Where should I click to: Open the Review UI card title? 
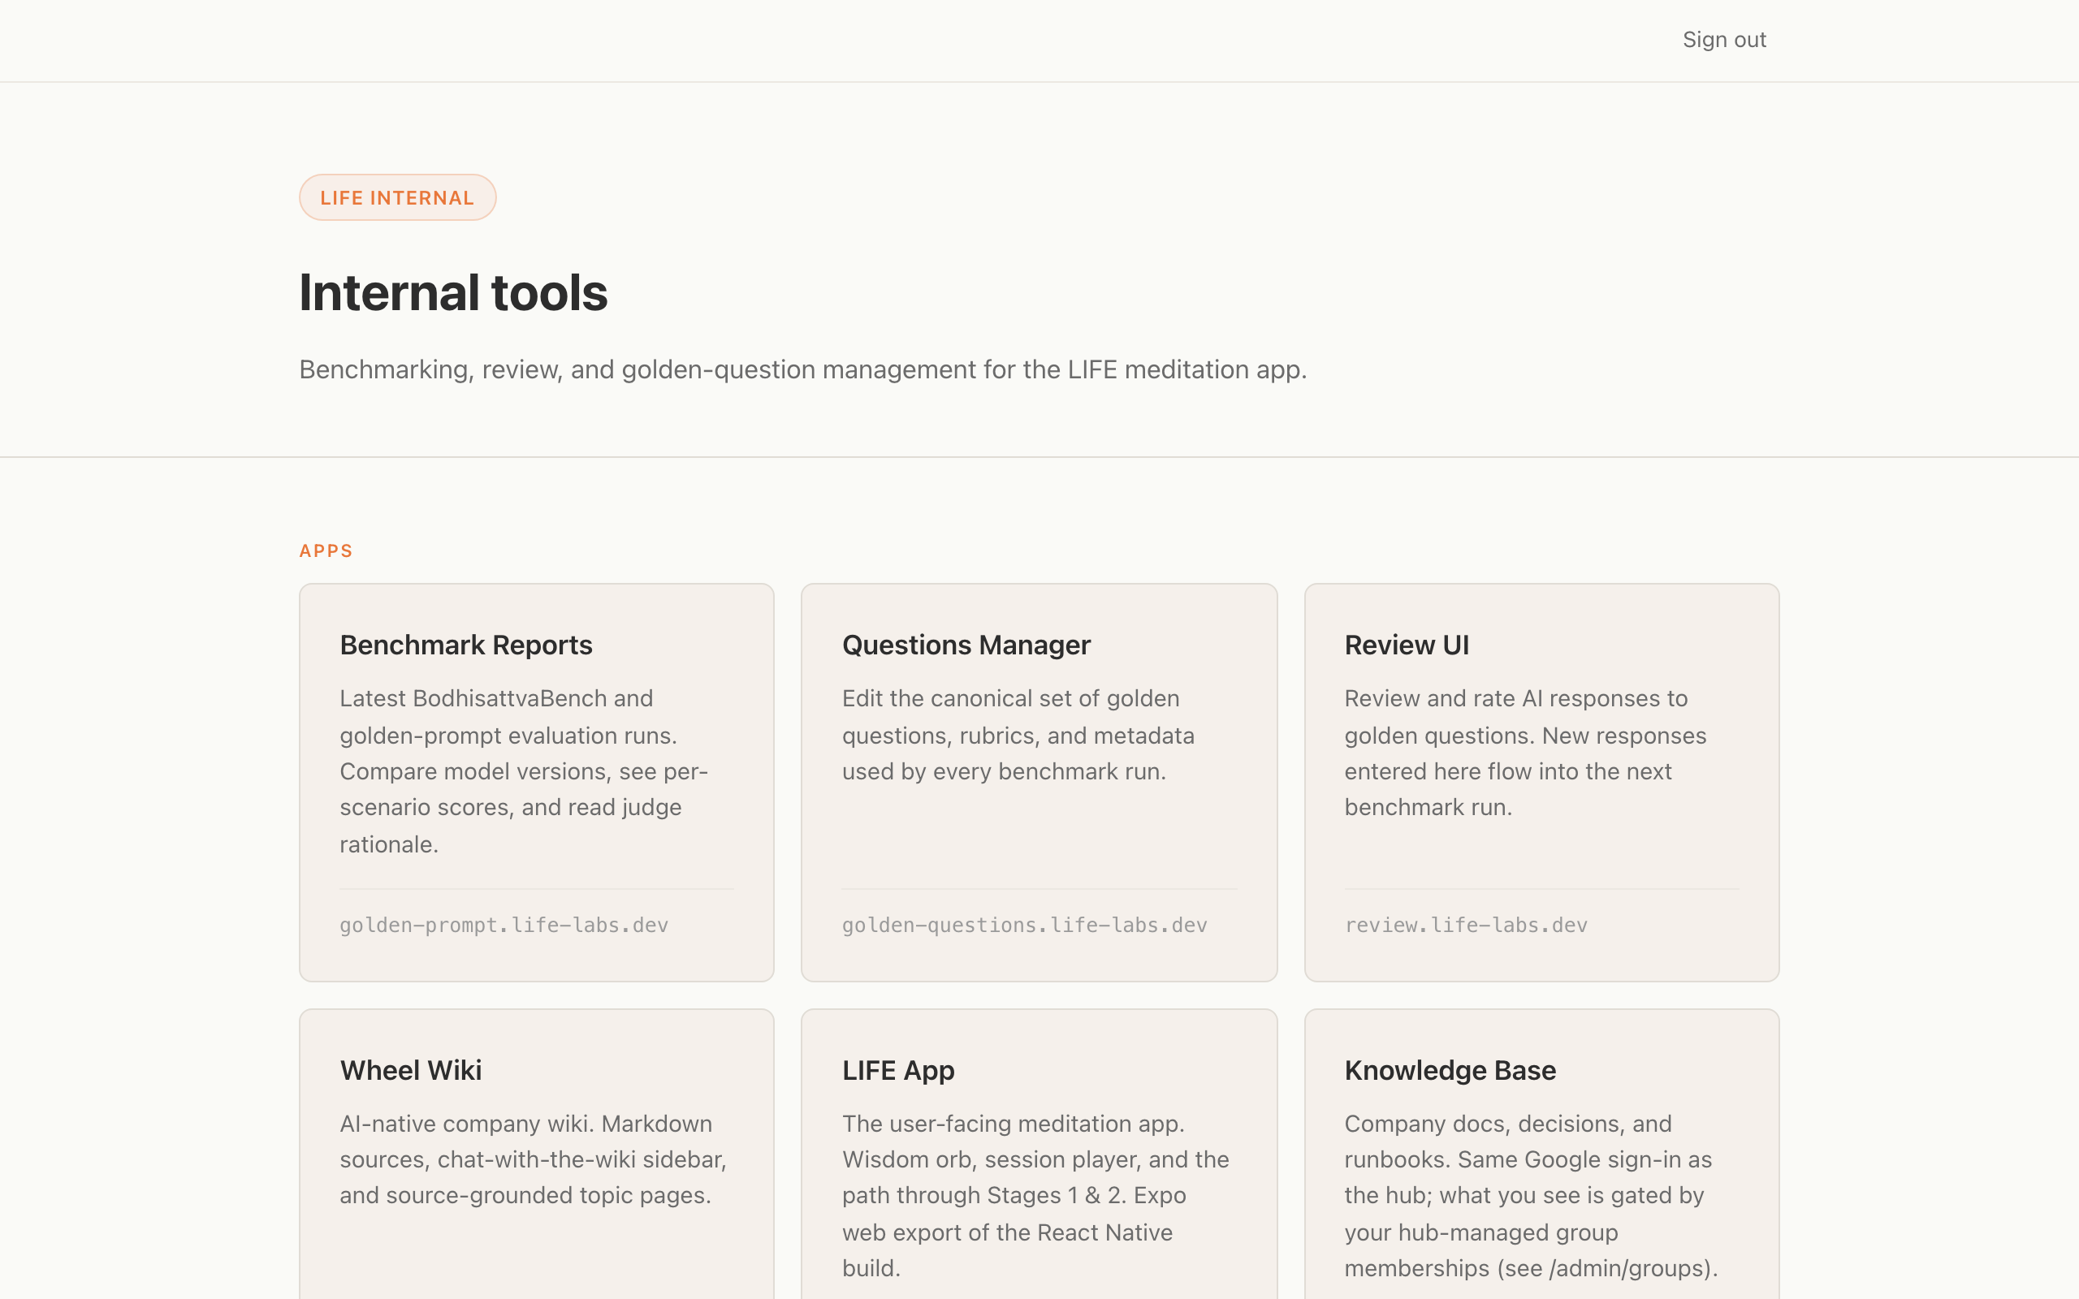[x=1407, y=645]
